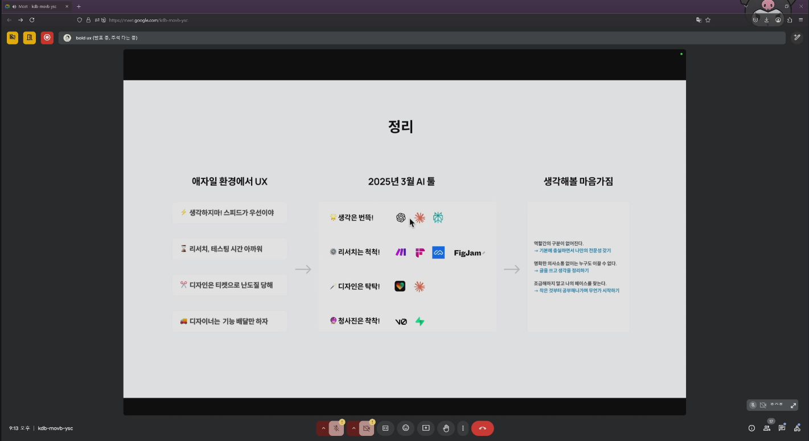Click the FigJam logo in the research row

click(x=470, y=253)
